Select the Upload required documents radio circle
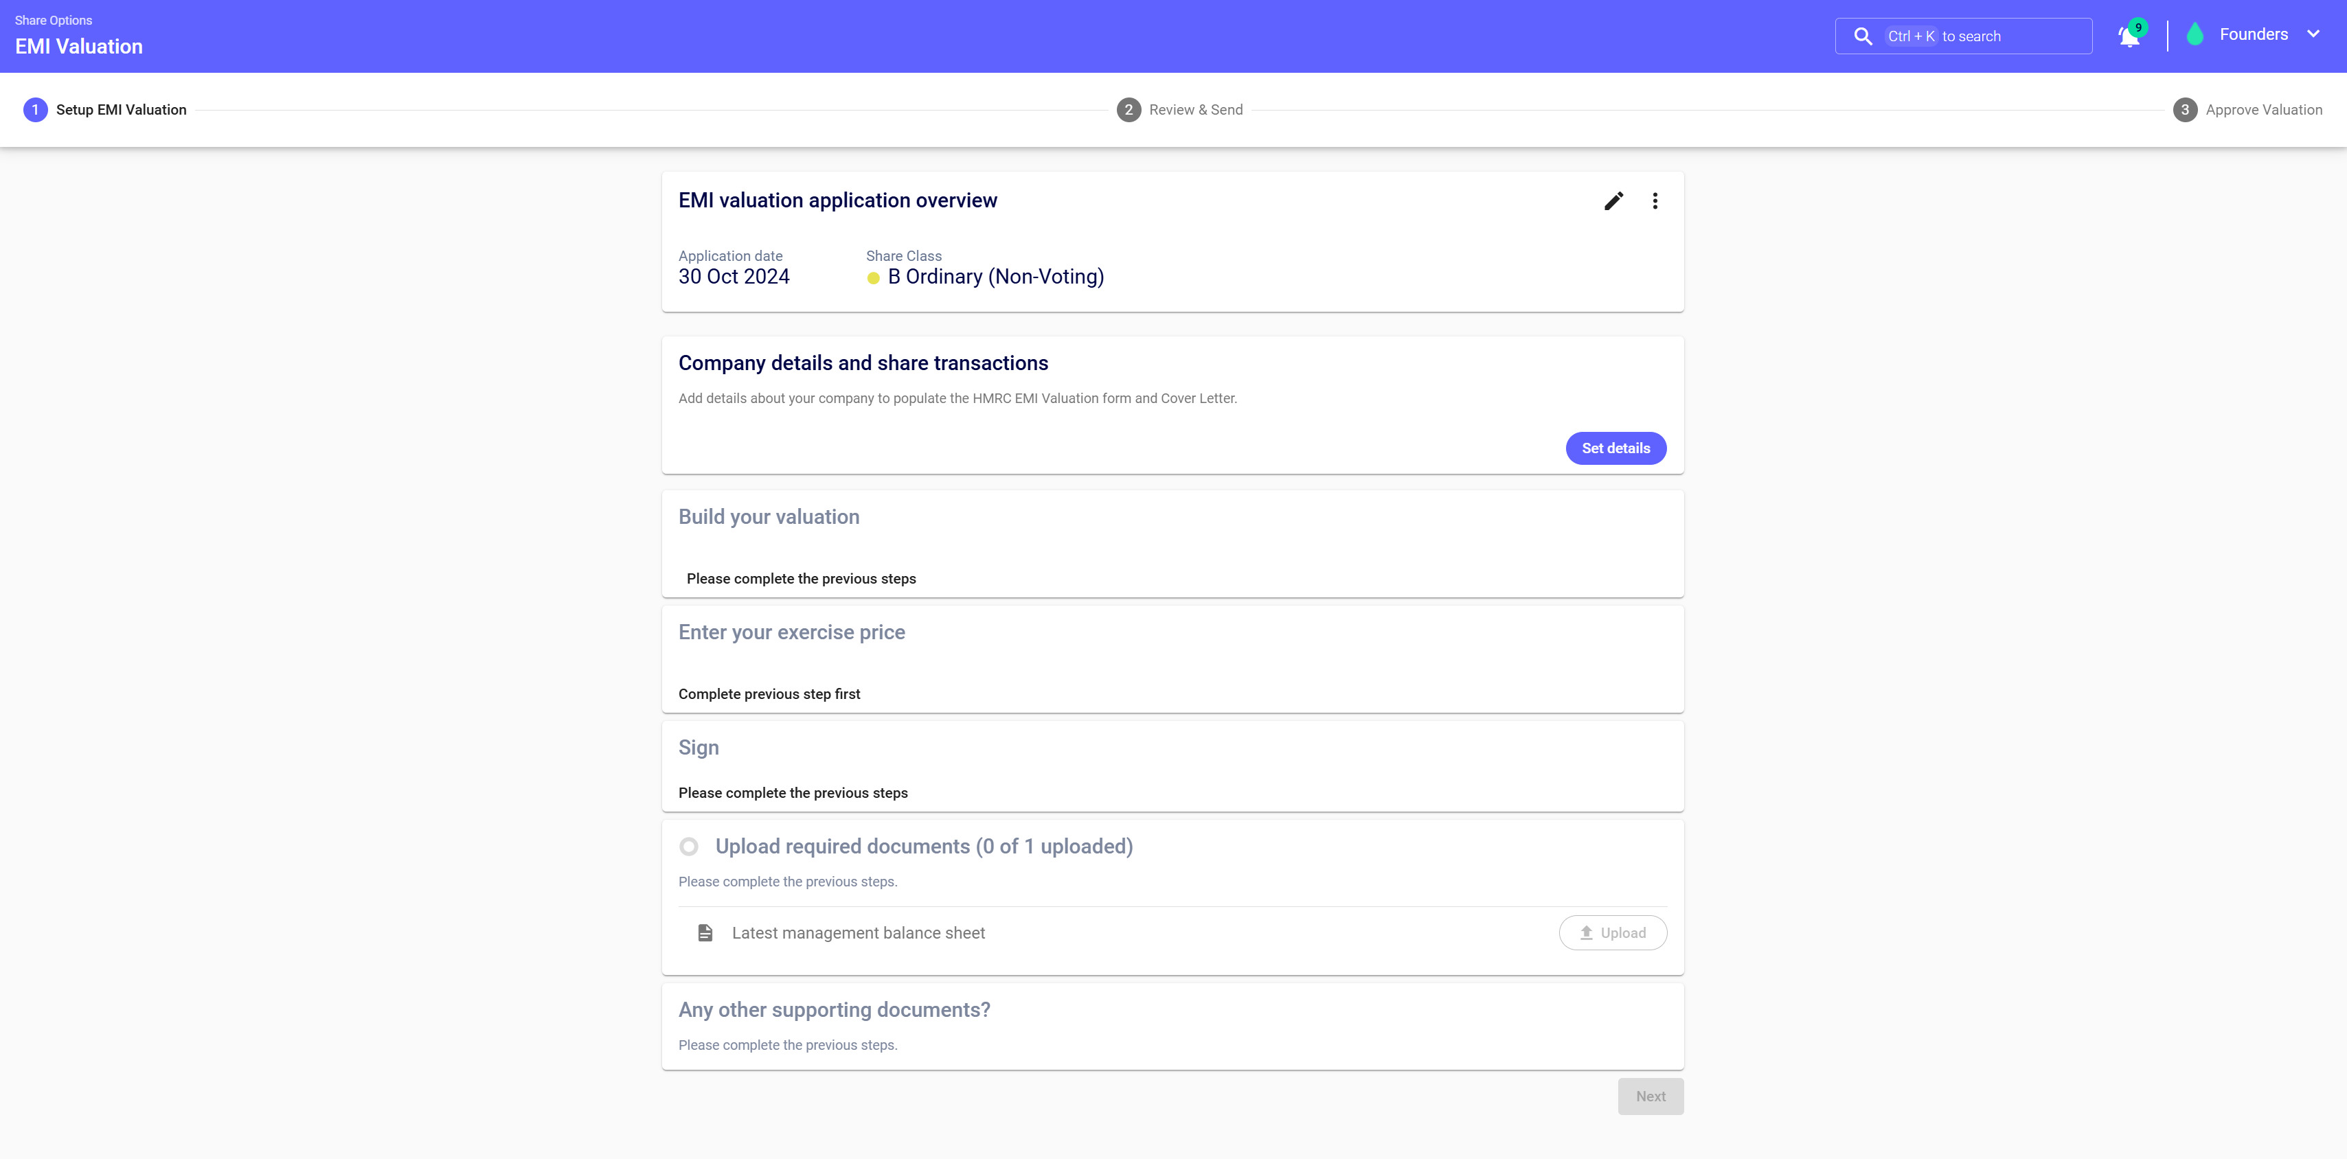Image resolution: width=2347 pixels, height=1159 pixels. click(x=689, y=847)
